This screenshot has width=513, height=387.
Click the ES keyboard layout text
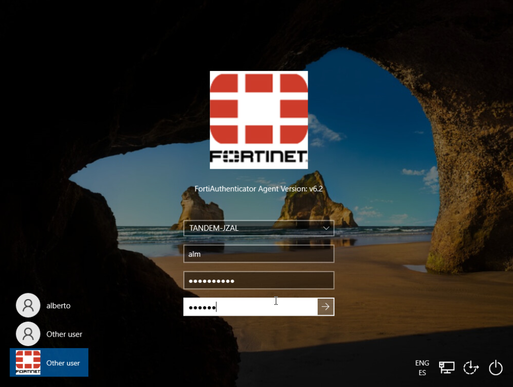coord(422,373)
